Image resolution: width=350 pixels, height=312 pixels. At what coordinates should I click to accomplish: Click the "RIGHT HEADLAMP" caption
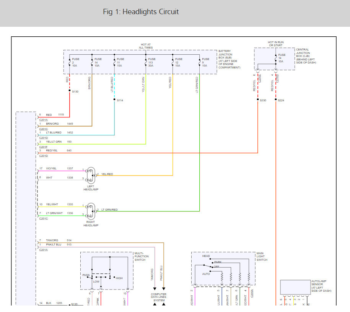click(91, 224)
